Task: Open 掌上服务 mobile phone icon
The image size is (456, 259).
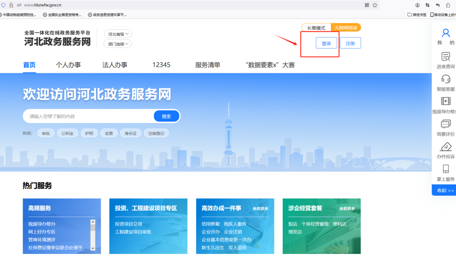Action: pos(446,169)
